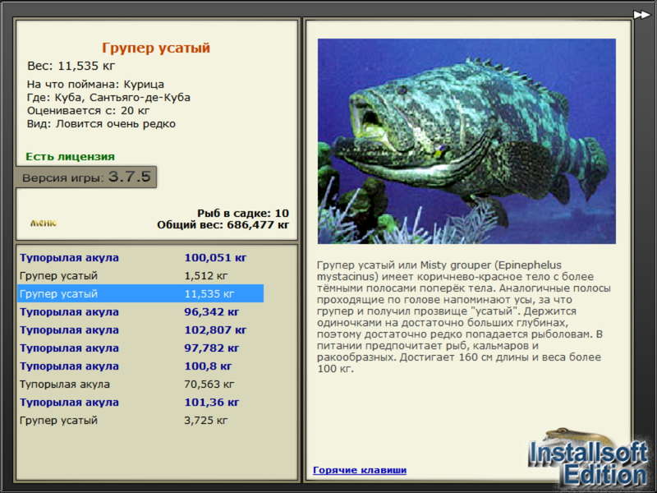
Task: Click the fast-forward double arrow icon
Action: pyautogui.click(x=641, y=15)
